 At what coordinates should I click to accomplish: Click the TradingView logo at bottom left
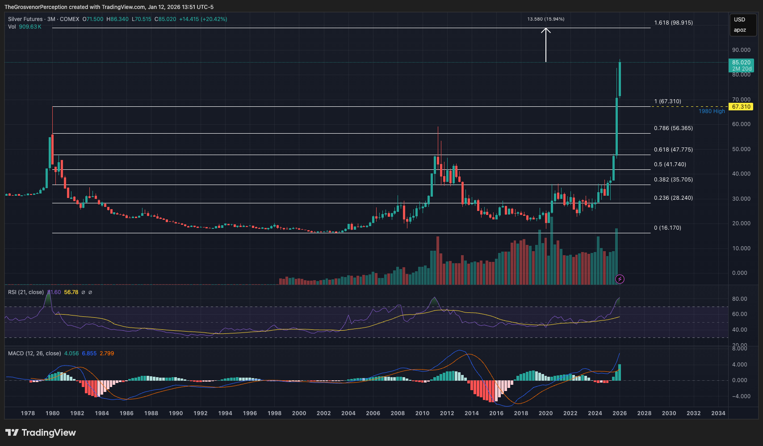[x=41, y=433]
